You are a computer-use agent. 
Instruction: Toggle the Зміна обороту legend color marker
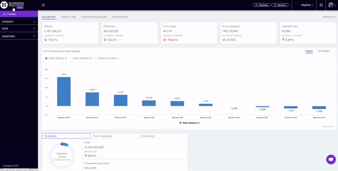(x=180, y=123)
